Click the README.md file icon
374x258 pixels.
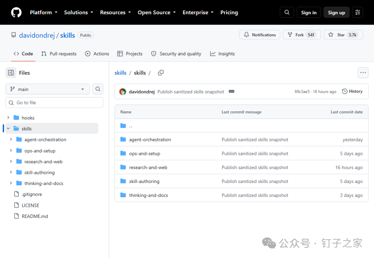17,216
